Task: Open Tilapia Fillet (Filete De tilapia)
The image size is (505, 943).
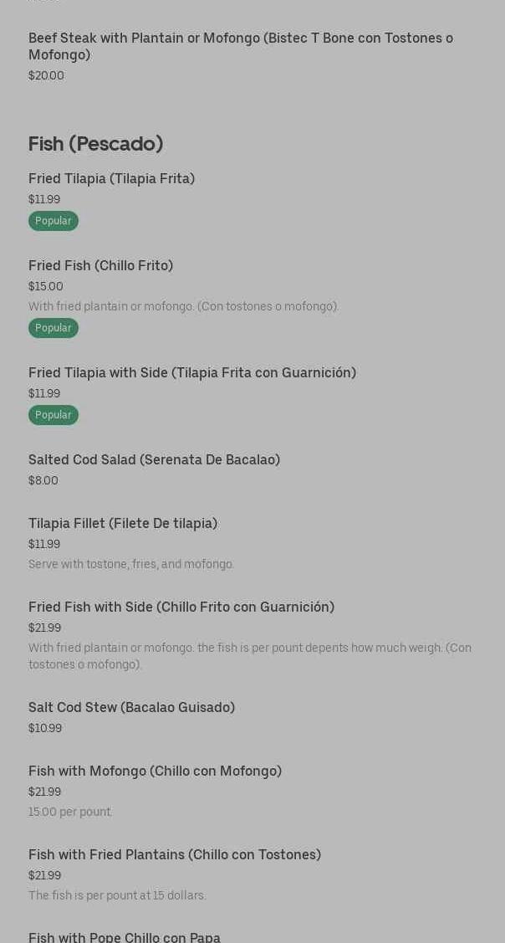Action: point(123,523)
